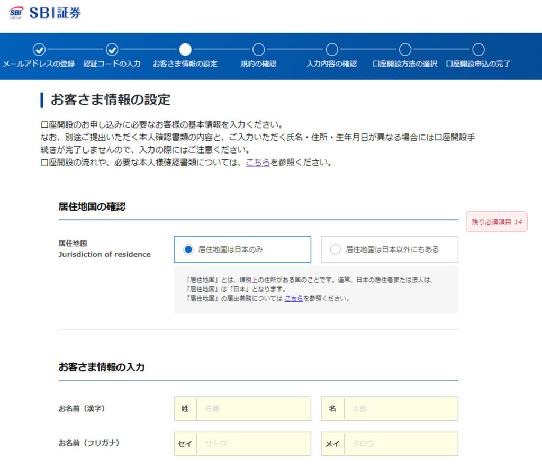Click the 口座開設申込の完了 step circle

(x=478, y=50)
